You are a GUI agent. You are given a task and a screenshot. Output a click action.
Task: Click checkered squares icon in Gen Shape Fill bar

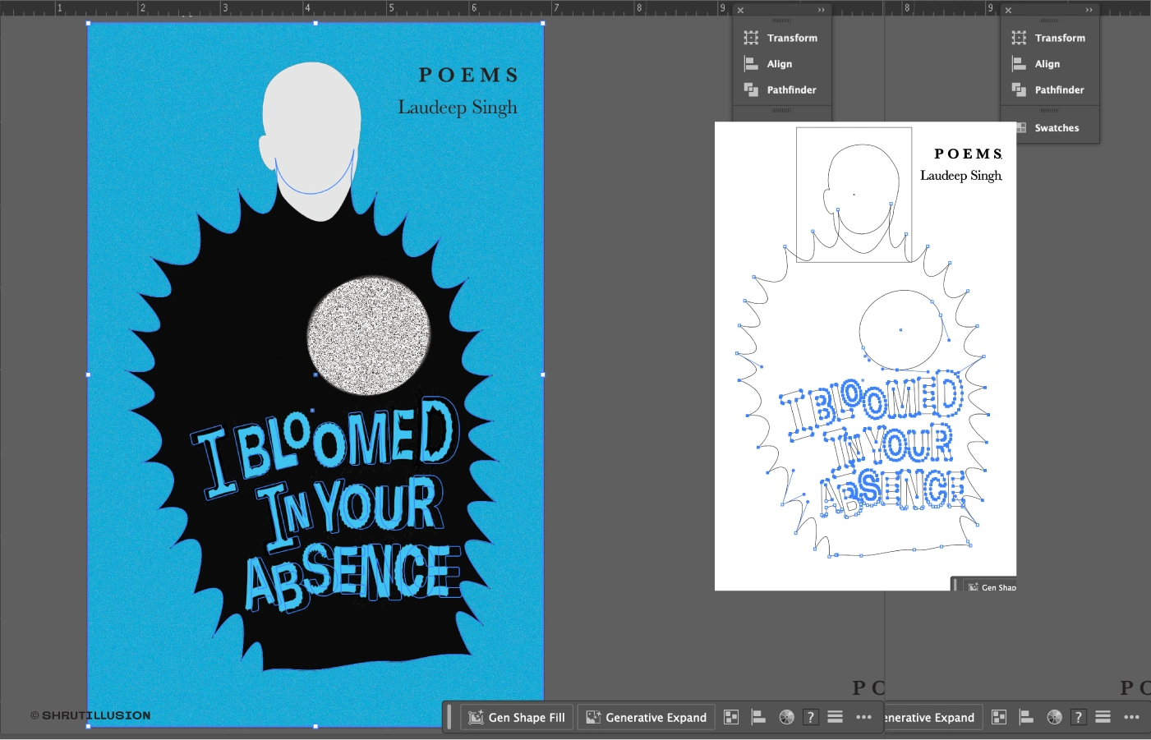click(x=731, y=718)
